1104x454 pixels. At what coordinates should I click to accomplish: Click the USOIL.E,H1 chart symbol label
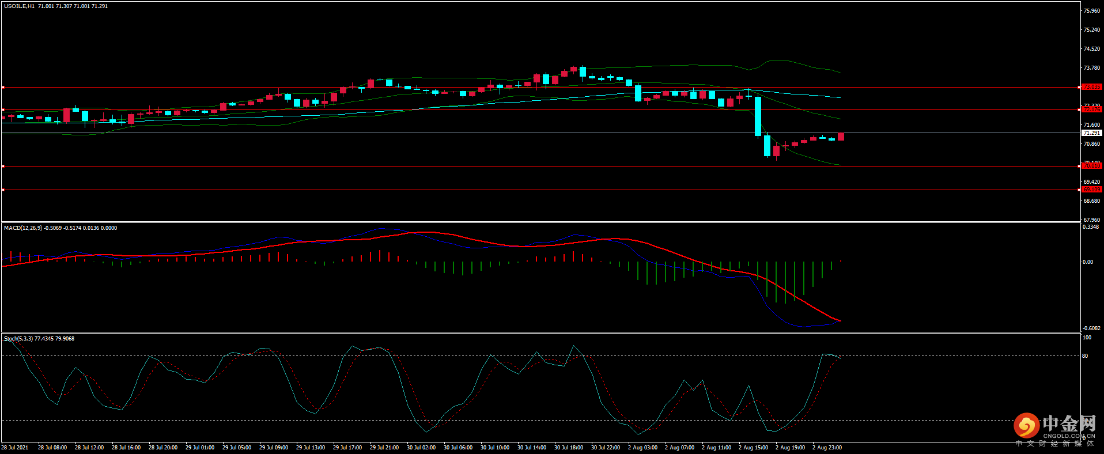click(x=19, y=6)
